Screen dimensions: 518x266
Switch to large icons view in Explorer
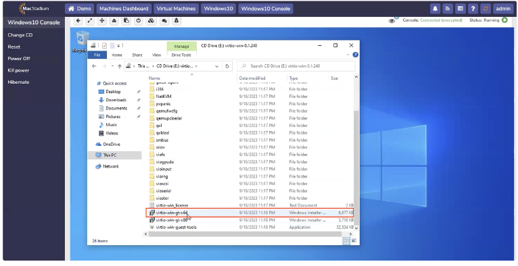click(x=354, y=241)
